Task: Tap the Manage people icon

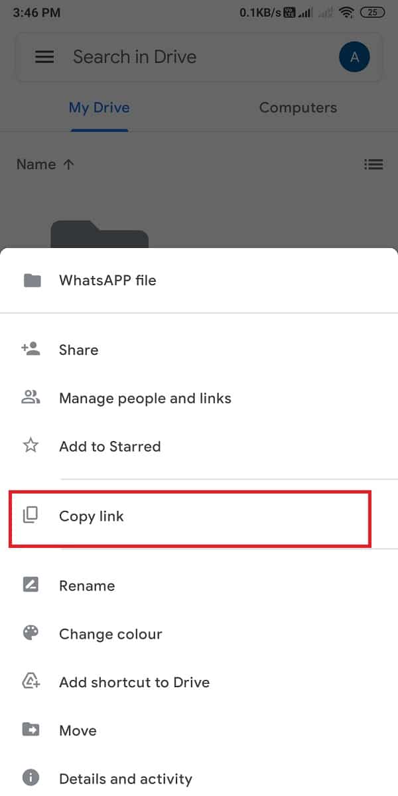Action: pyautogui.click(x=31, y=398)
